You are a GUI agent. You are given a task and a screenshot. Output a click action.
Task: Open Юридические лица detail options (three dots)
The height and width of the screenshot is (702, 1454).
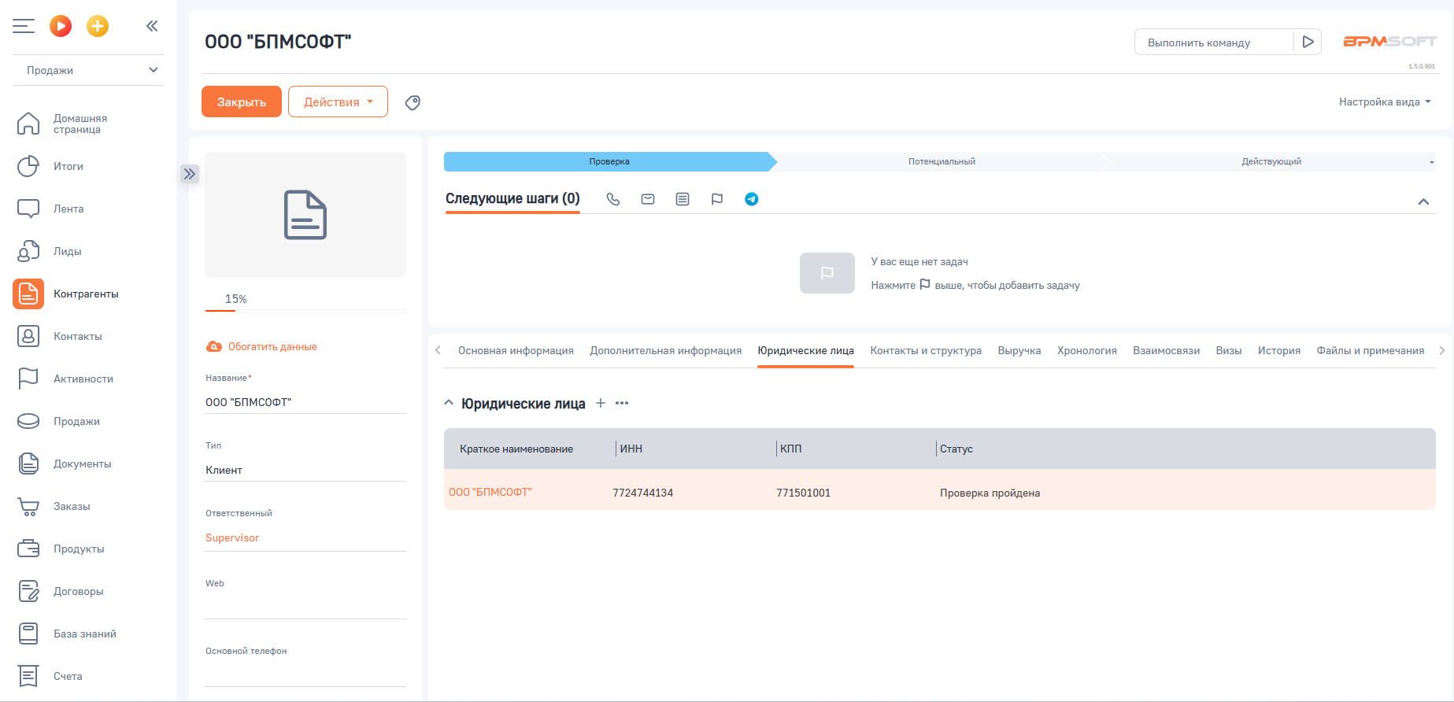click(622, 403)
